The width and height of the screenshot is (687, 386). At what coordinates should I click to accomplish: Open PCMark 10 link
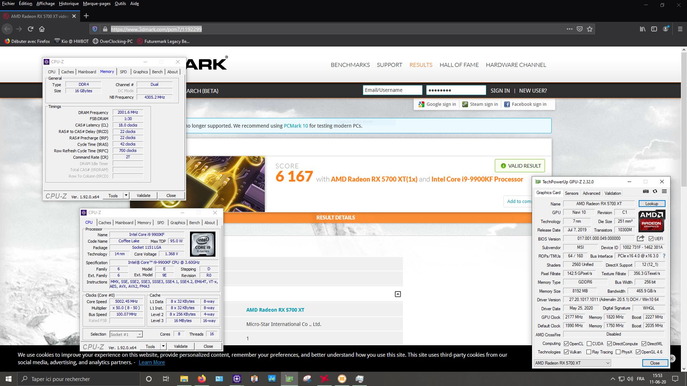click(296, 126)
